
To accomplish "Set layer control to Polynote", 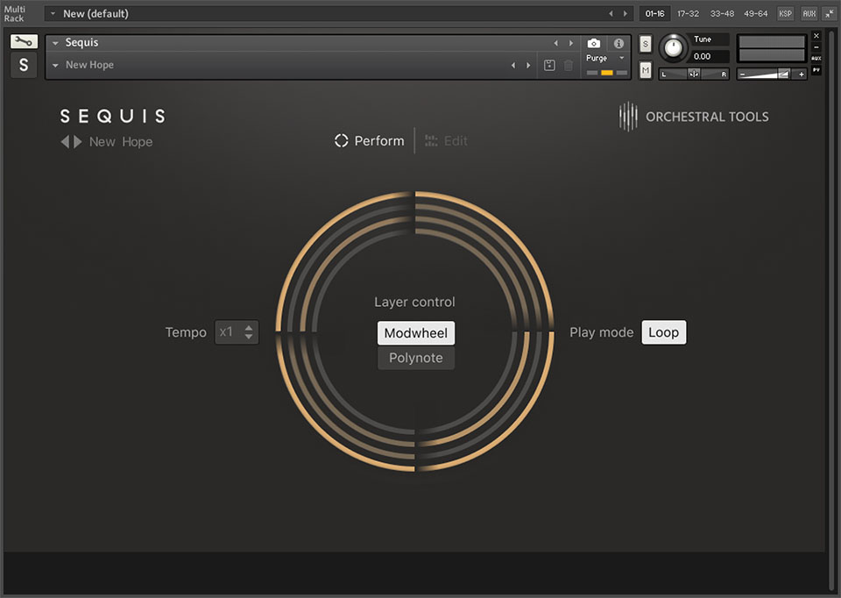I will point(415,358).
